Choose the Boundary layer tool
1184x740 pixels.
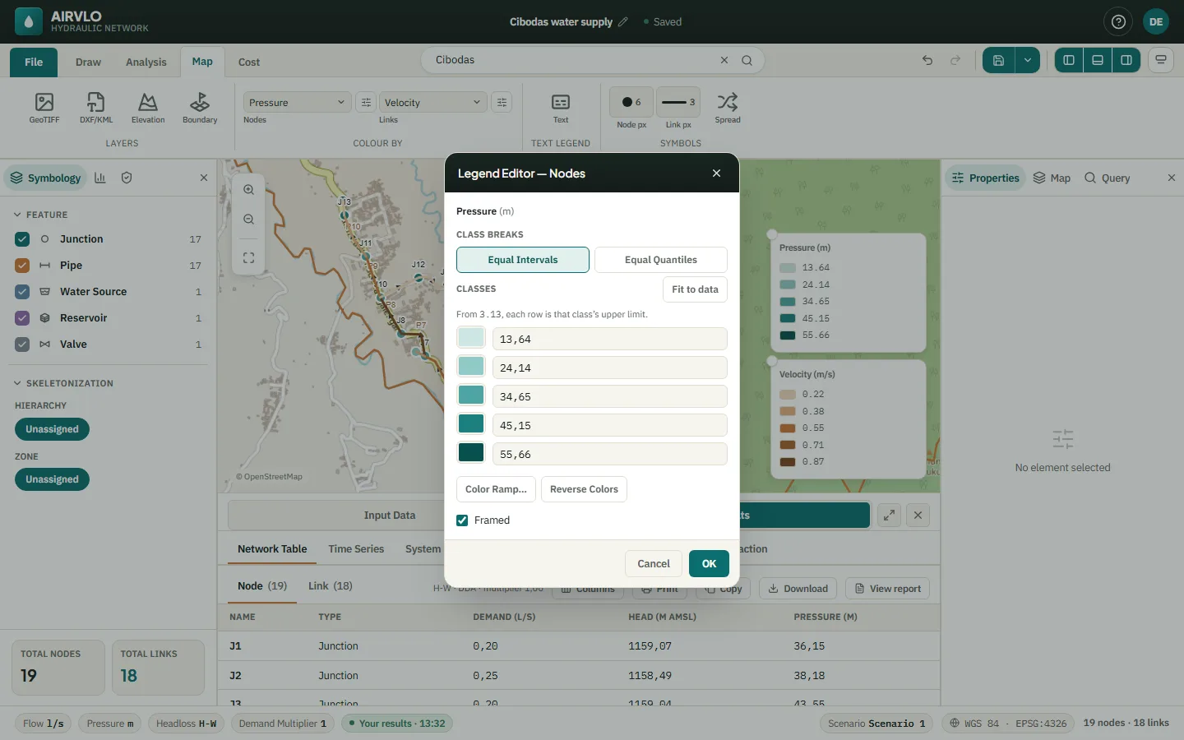pyautogui.click(x=200, y=108)
